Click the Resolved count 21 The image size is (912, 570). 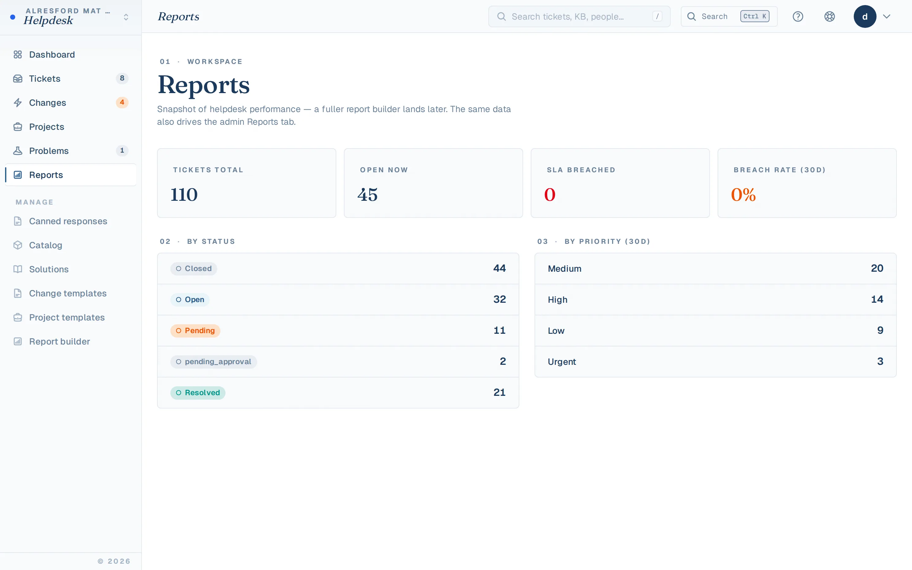point(499,392)
